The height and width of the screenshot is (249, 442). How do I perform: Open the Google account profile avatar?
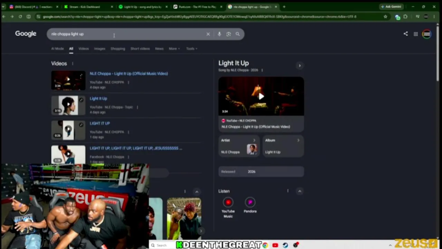(427, 34)
